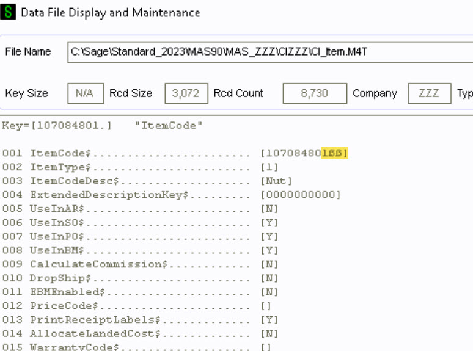Click the Rcd Count label
Image resolution: width=473 pixels, height=351 pixels.
(x=238, y=93)
